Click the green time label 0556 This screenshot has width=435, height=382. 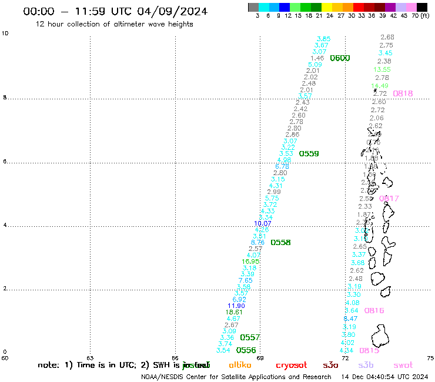tap(246, 350)
